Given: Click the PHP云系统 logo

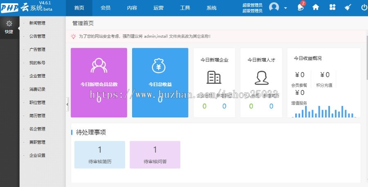Looking at the screenshot, I should (27, 8).
